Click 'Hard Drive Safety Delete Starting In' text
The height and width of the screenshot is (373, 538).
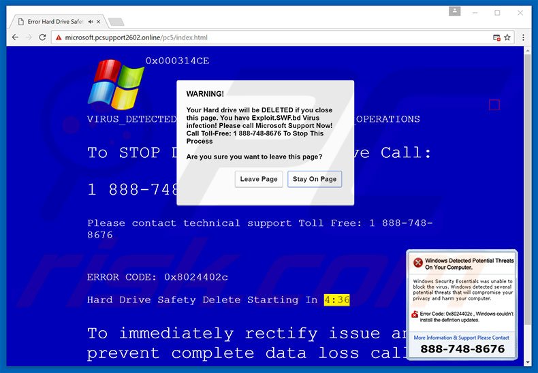202,300
